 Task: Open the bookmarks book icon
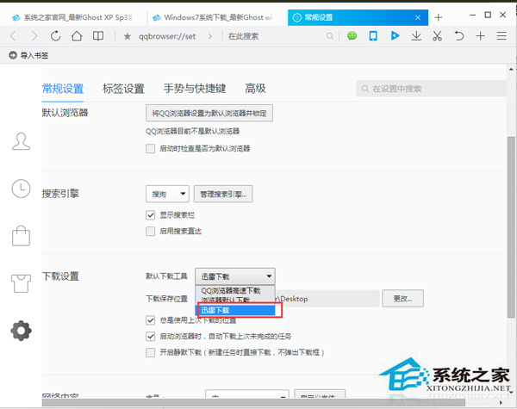coord(98,36)
